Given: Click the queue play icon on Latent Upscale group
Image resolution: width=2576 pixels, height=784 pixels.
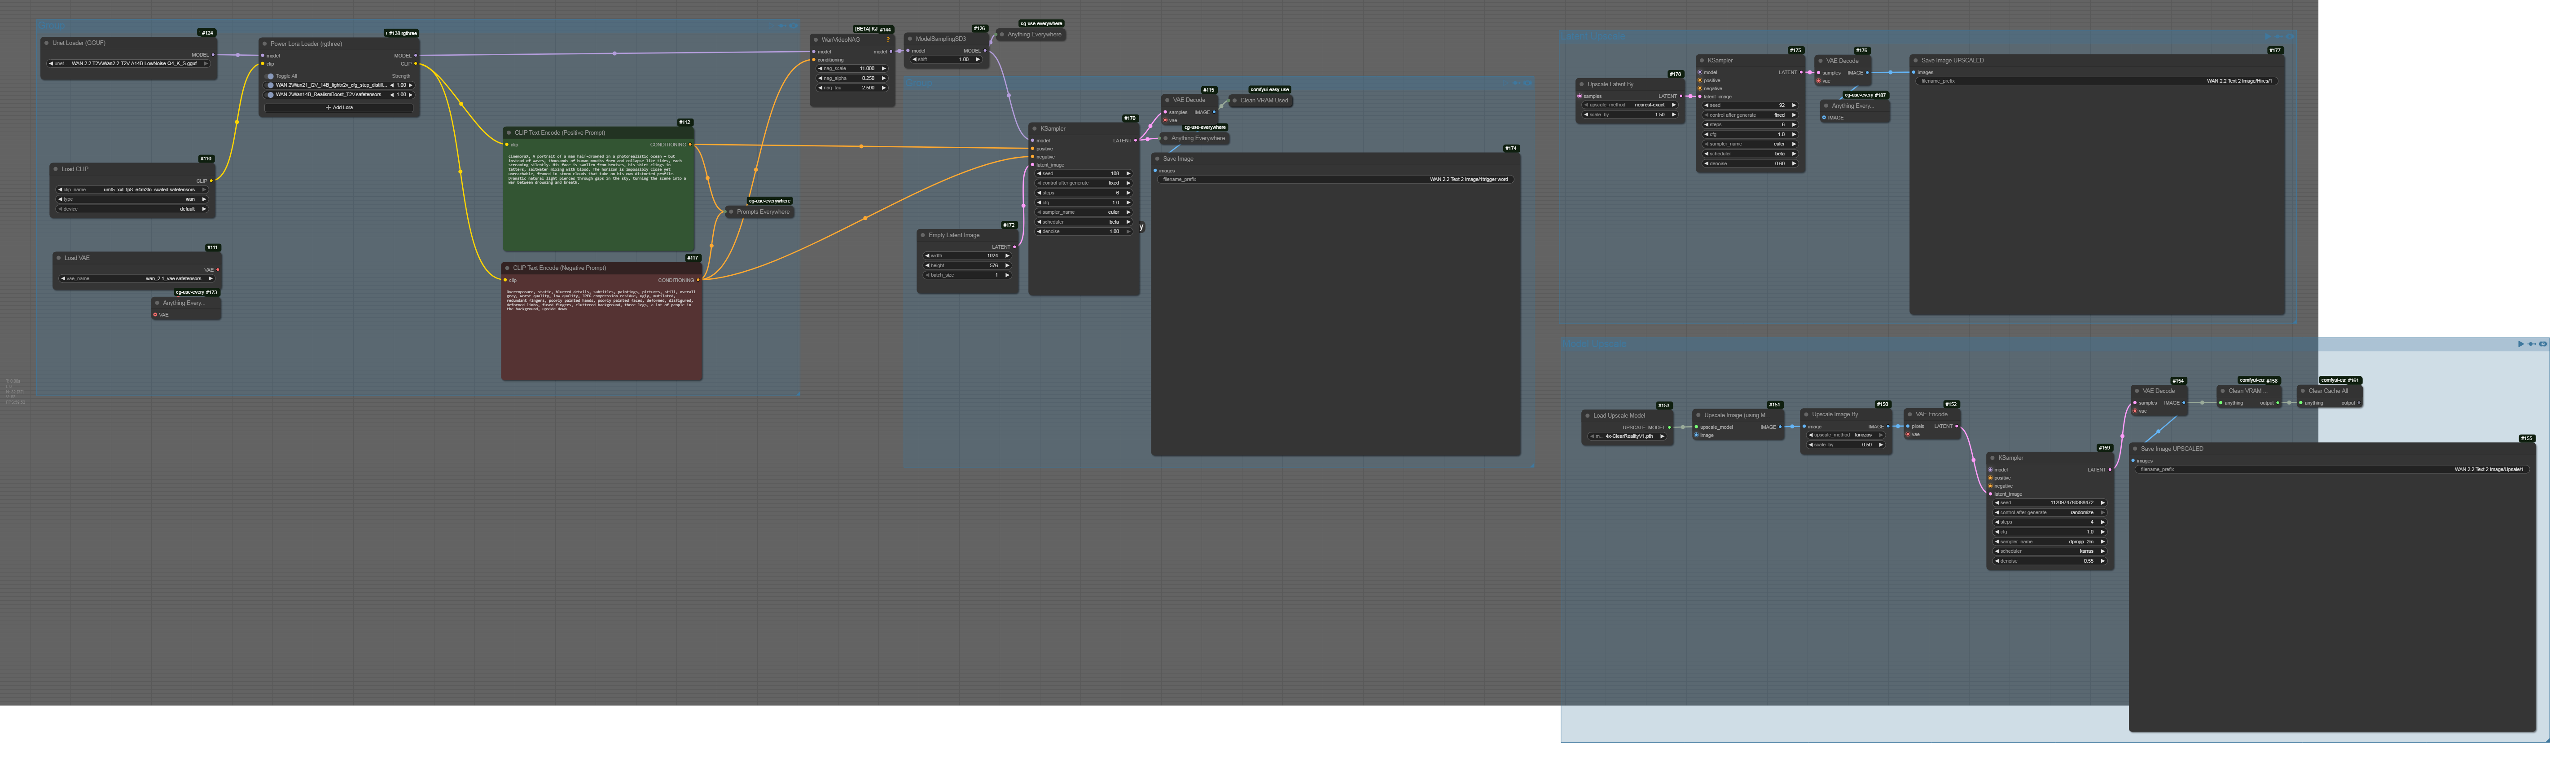Looking at the screenshot, I should pos(2267,36).
